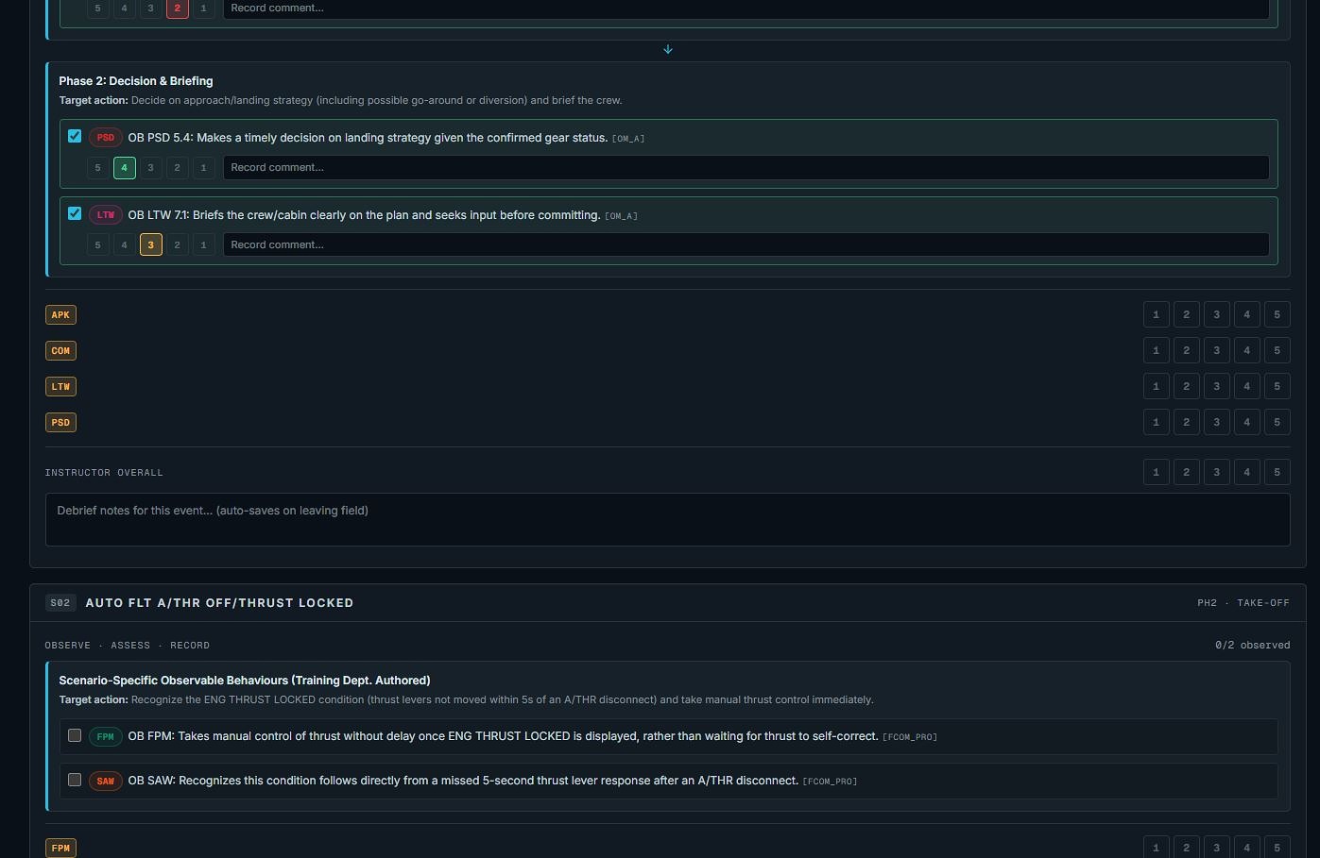The width and height of the screenshot is (1320, 858).
Task: Click the debrief notes text area
Action: point(668,519)
